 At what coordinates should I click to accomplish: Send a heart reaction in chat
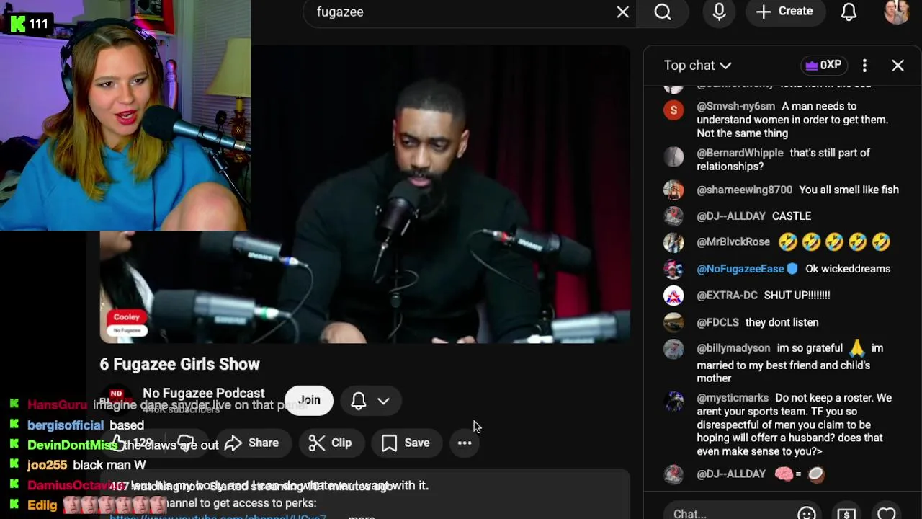point(887,513)
